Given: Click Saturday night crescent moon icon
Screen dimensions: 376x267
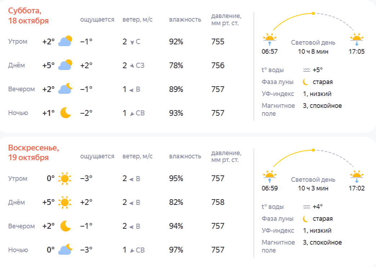Looking at the screenshot, I should click(65, 113).
